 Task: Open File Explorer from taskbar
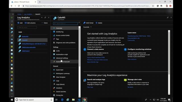point(73,100)
